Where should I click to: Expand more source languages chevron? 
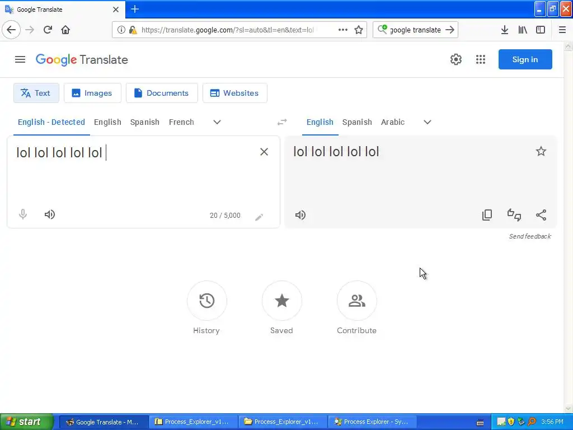point(217,122)
